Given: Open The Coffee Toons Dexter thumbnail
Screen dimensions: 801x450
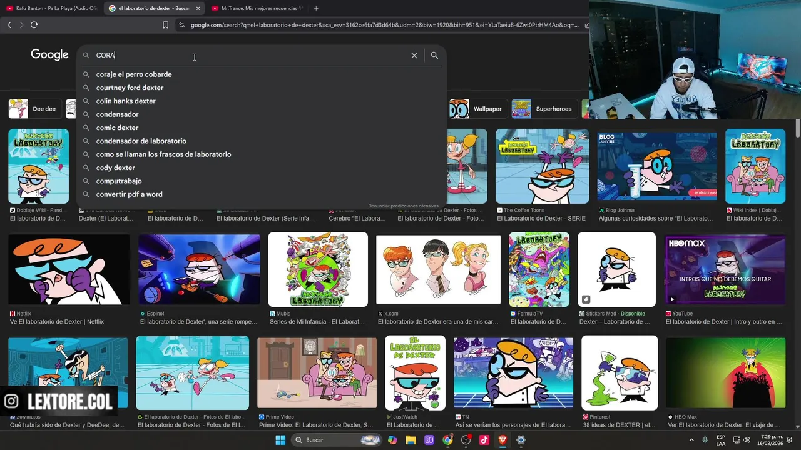Looking at the screenshot, I should point(542,166).
